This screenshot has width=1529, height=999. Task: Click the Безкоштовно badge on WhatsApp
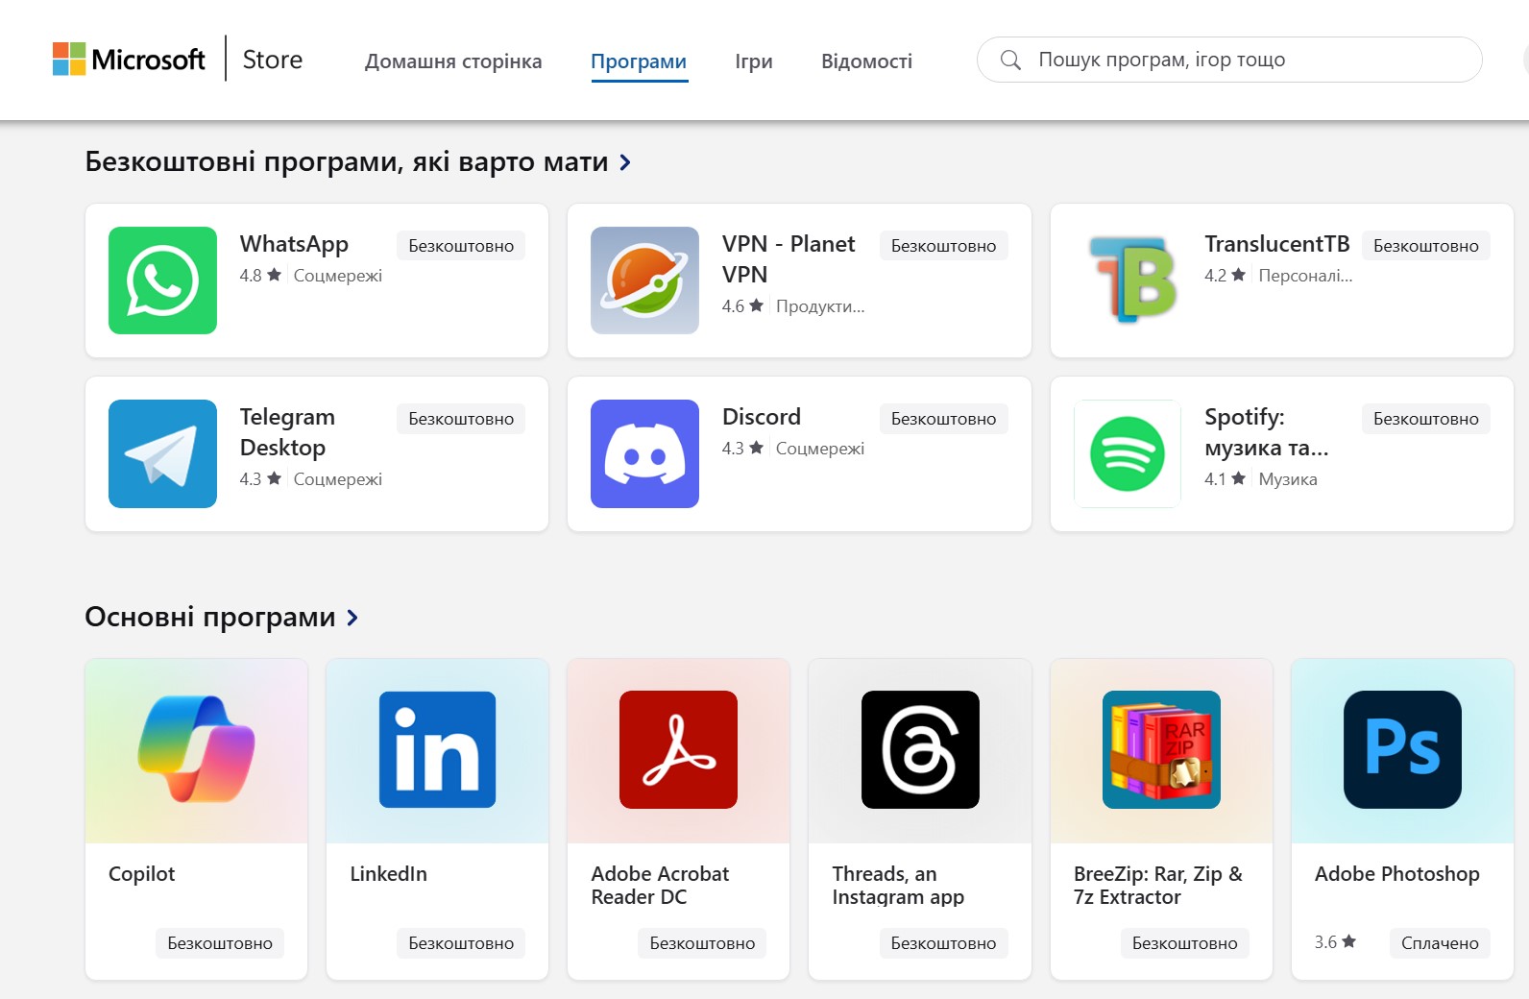pyautogui.click(x=461, y=245)
